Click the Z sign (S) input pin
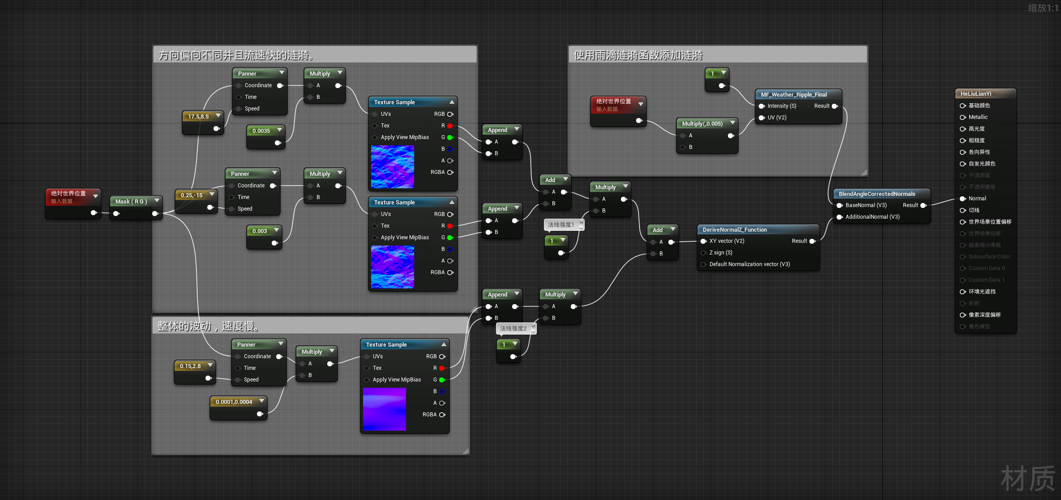The height and width of the screenshot is (500, 1061). (703, 253)
